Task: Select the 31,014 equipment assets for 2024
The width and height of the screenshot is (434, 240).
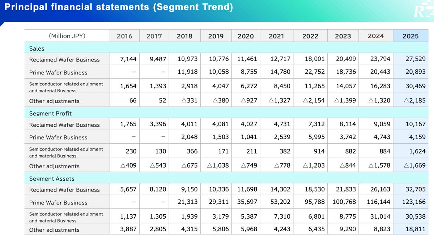Action: (x=380, y=216)
